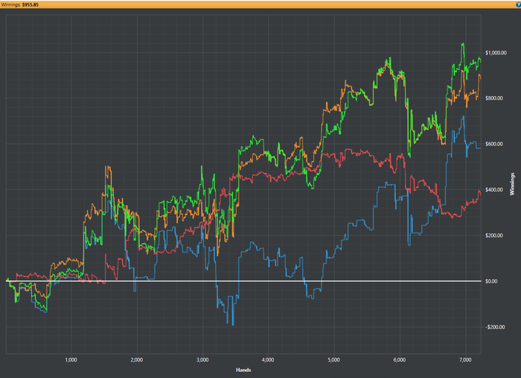Click the $600.00 y-axis label

click(493, 144)
